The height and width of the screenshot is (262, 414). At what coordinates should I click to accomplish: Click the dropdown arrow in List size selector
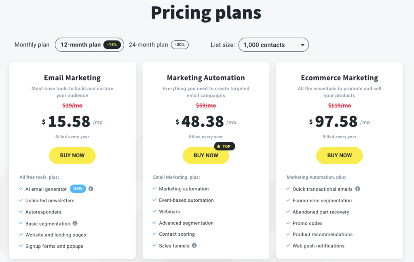pos(302,45)
